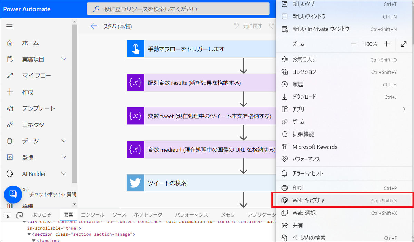
Task: Expand the AI Builder section chevron
Action: click(64, 173)
